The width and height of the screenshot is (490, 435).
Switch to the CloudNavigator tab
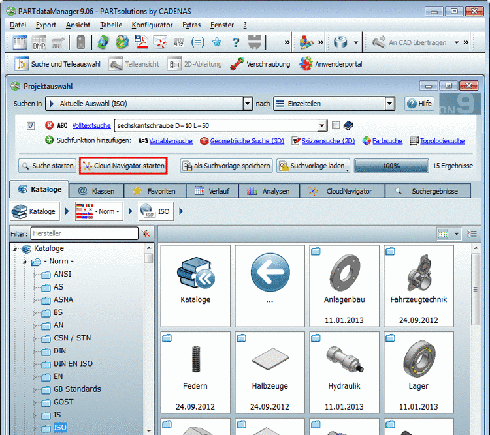[x=342, y=191]
